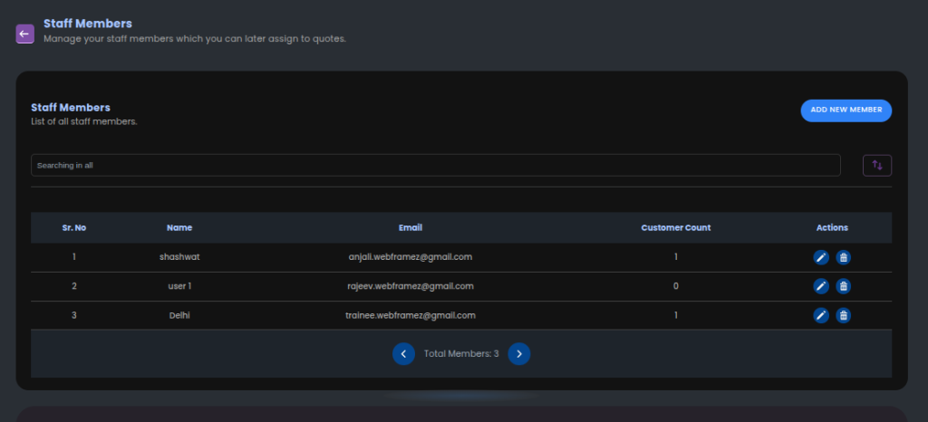Go to the previous page of members
The image size is (928, 422).
(403, 354)
